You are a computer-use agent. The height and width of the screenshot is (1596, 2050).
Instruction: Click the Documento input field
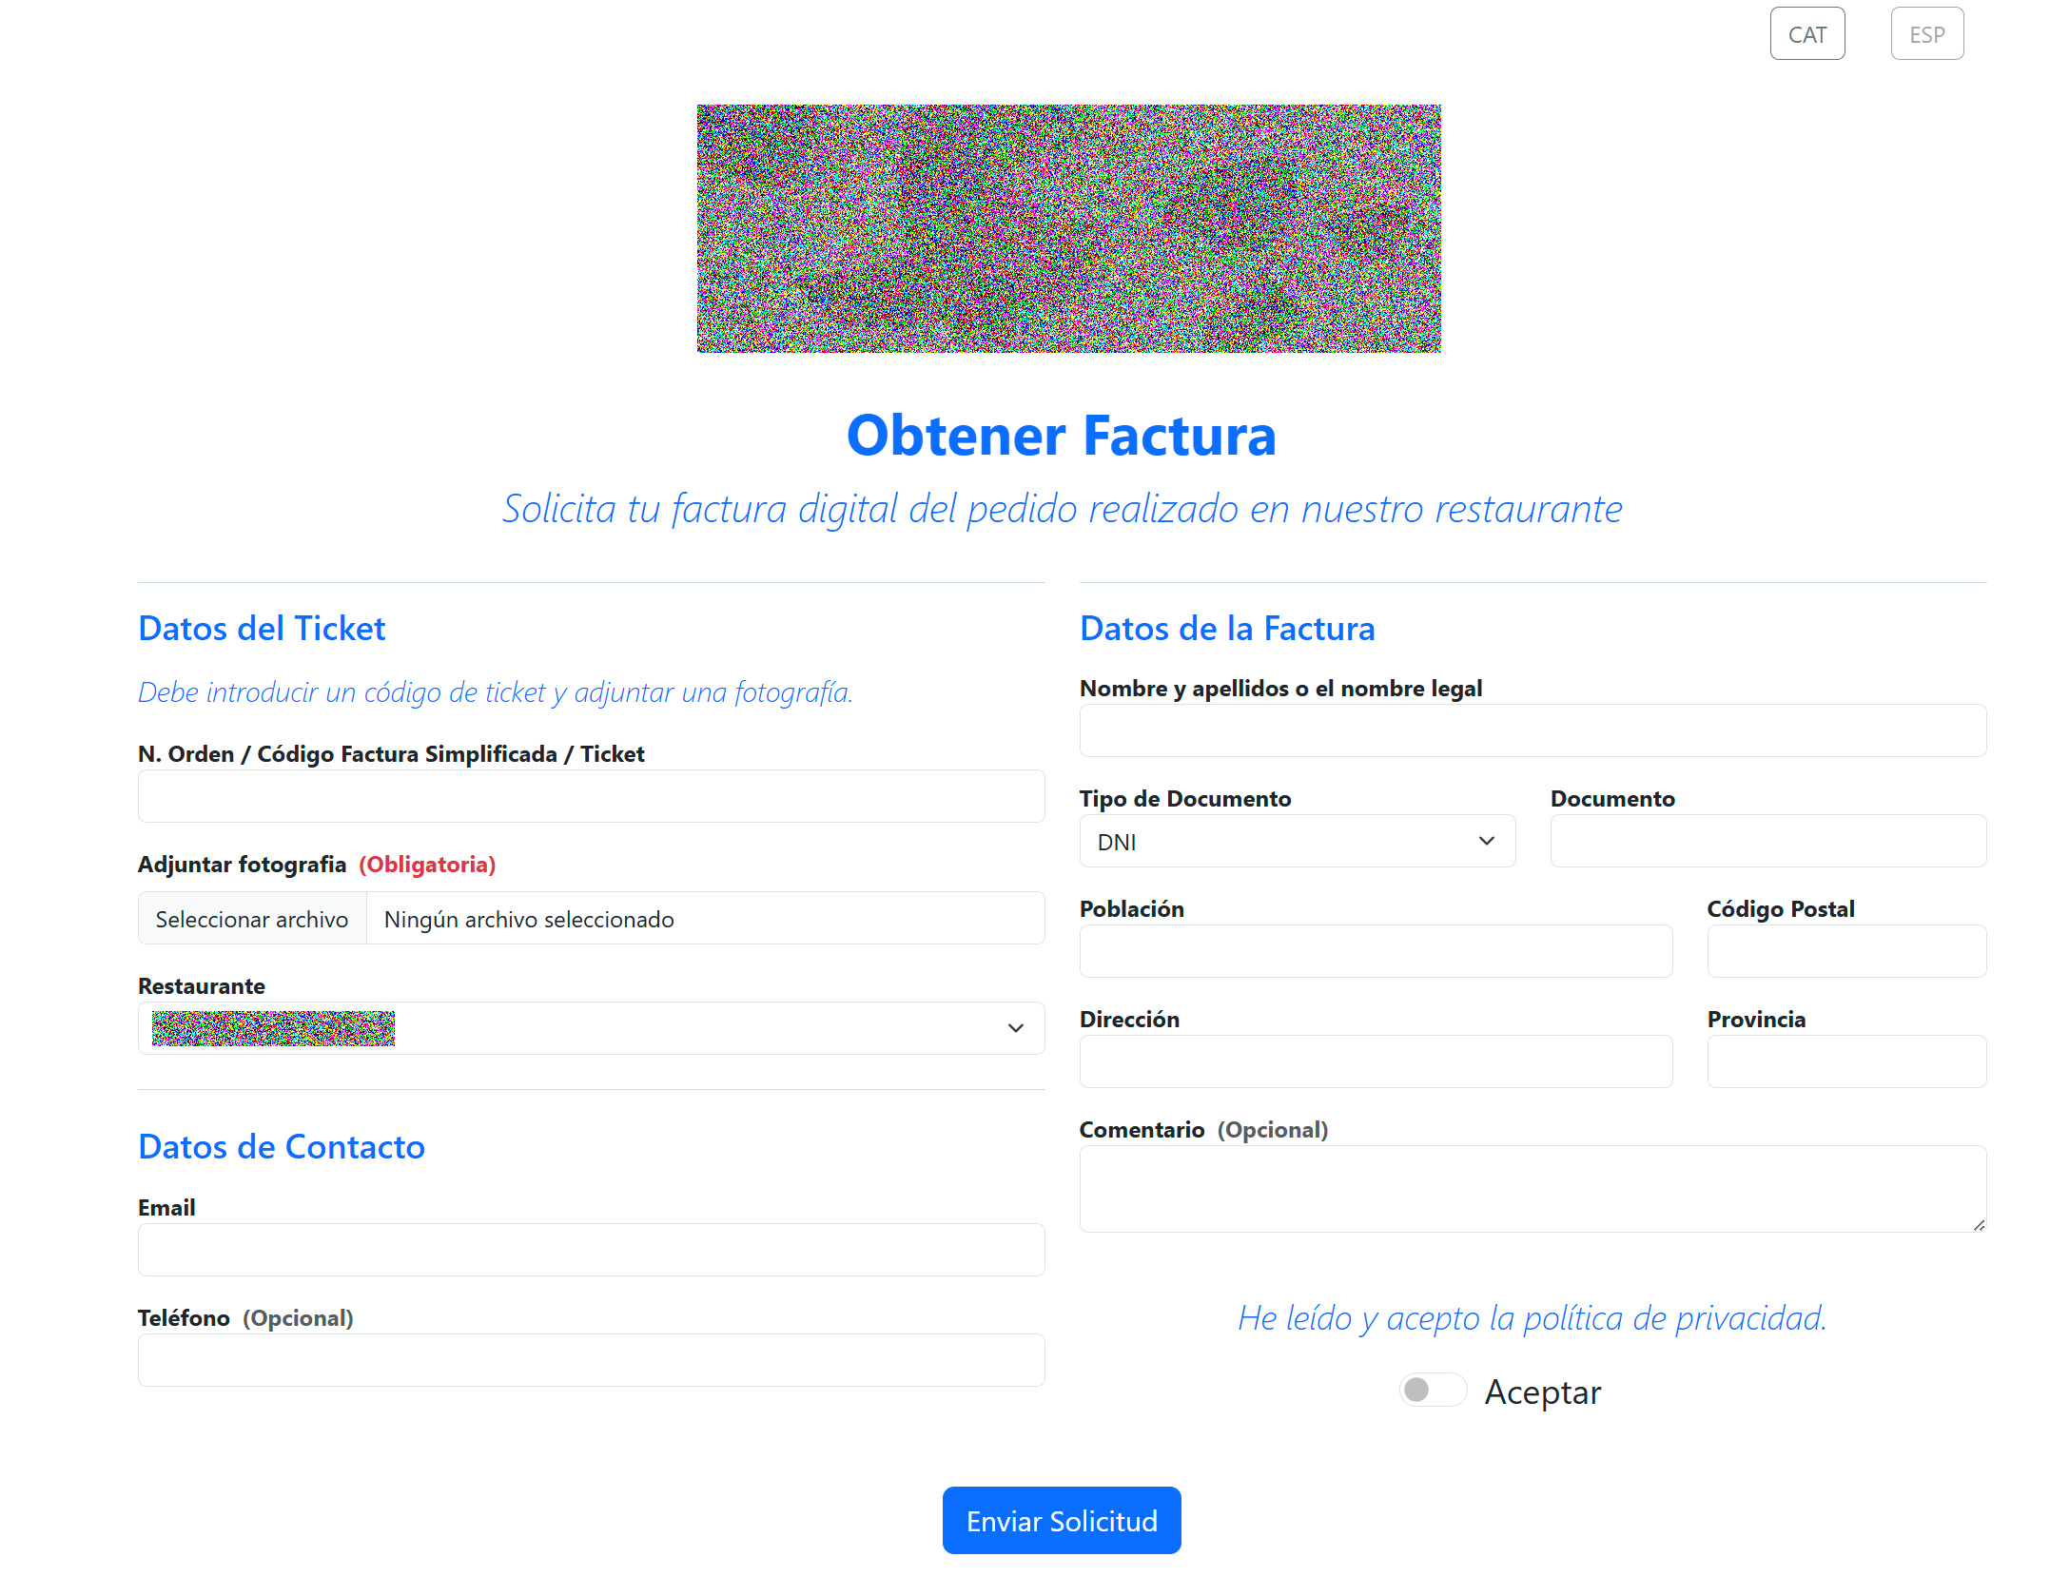tap(1767, 841)
